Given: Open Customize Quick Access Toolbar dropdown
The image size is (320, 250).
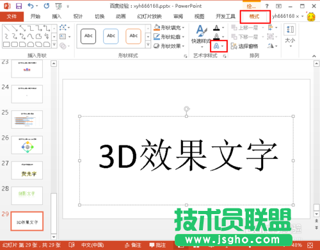Looking at the screenshot, I should tap(68, 6).
